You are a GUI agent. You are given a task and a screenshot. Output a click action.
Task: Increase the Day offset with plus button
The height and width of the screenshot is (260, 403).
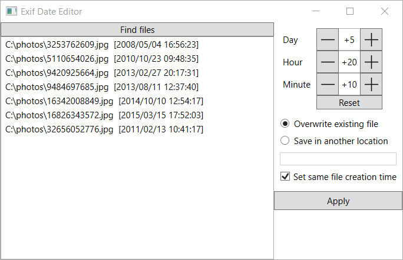tap(371, 39)
